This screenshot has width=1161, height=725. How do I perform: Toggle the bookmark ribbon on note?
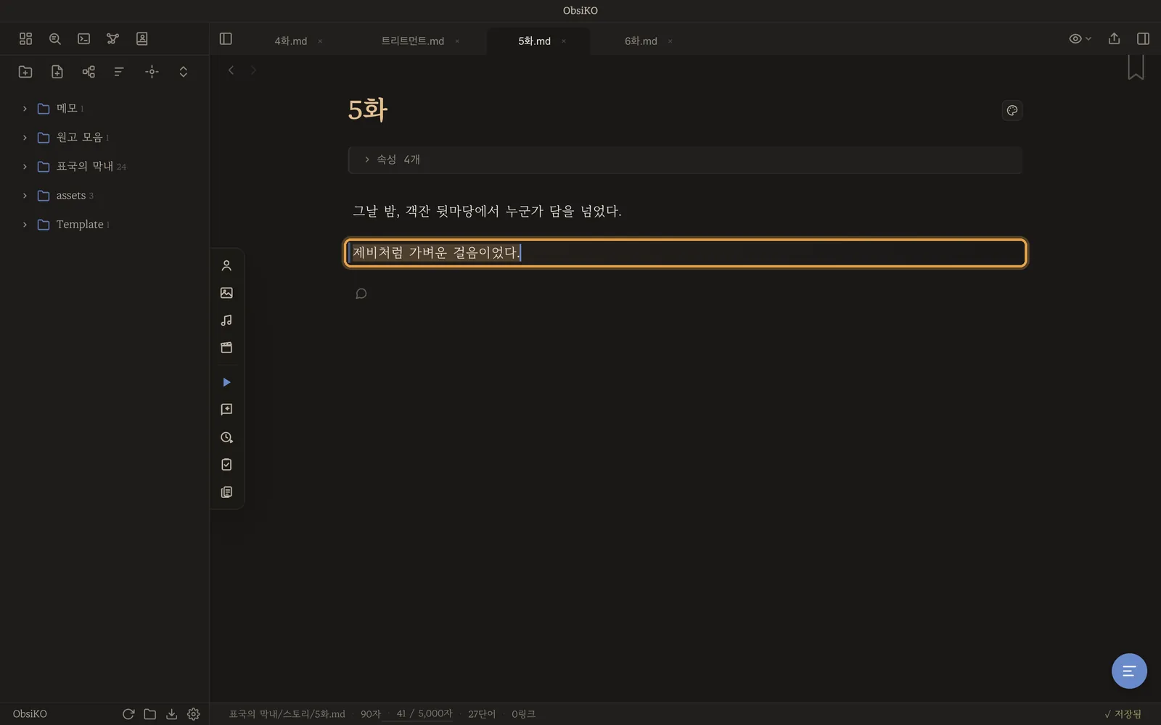tap(1136, 67)
